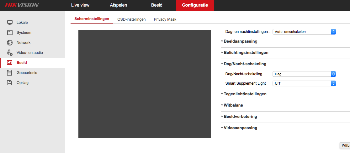Go to Systeem settings
The height and width of the screenshot is (153, 350).
[x=24, y=33]
